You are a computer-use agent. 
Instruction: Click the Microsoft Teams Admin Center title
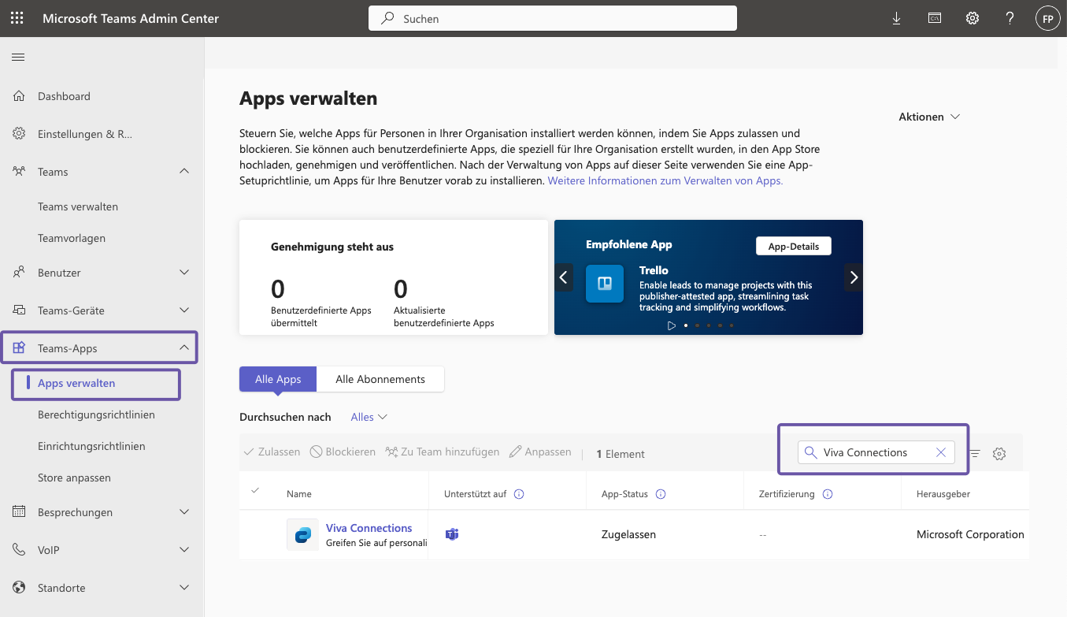pos(131,18)
